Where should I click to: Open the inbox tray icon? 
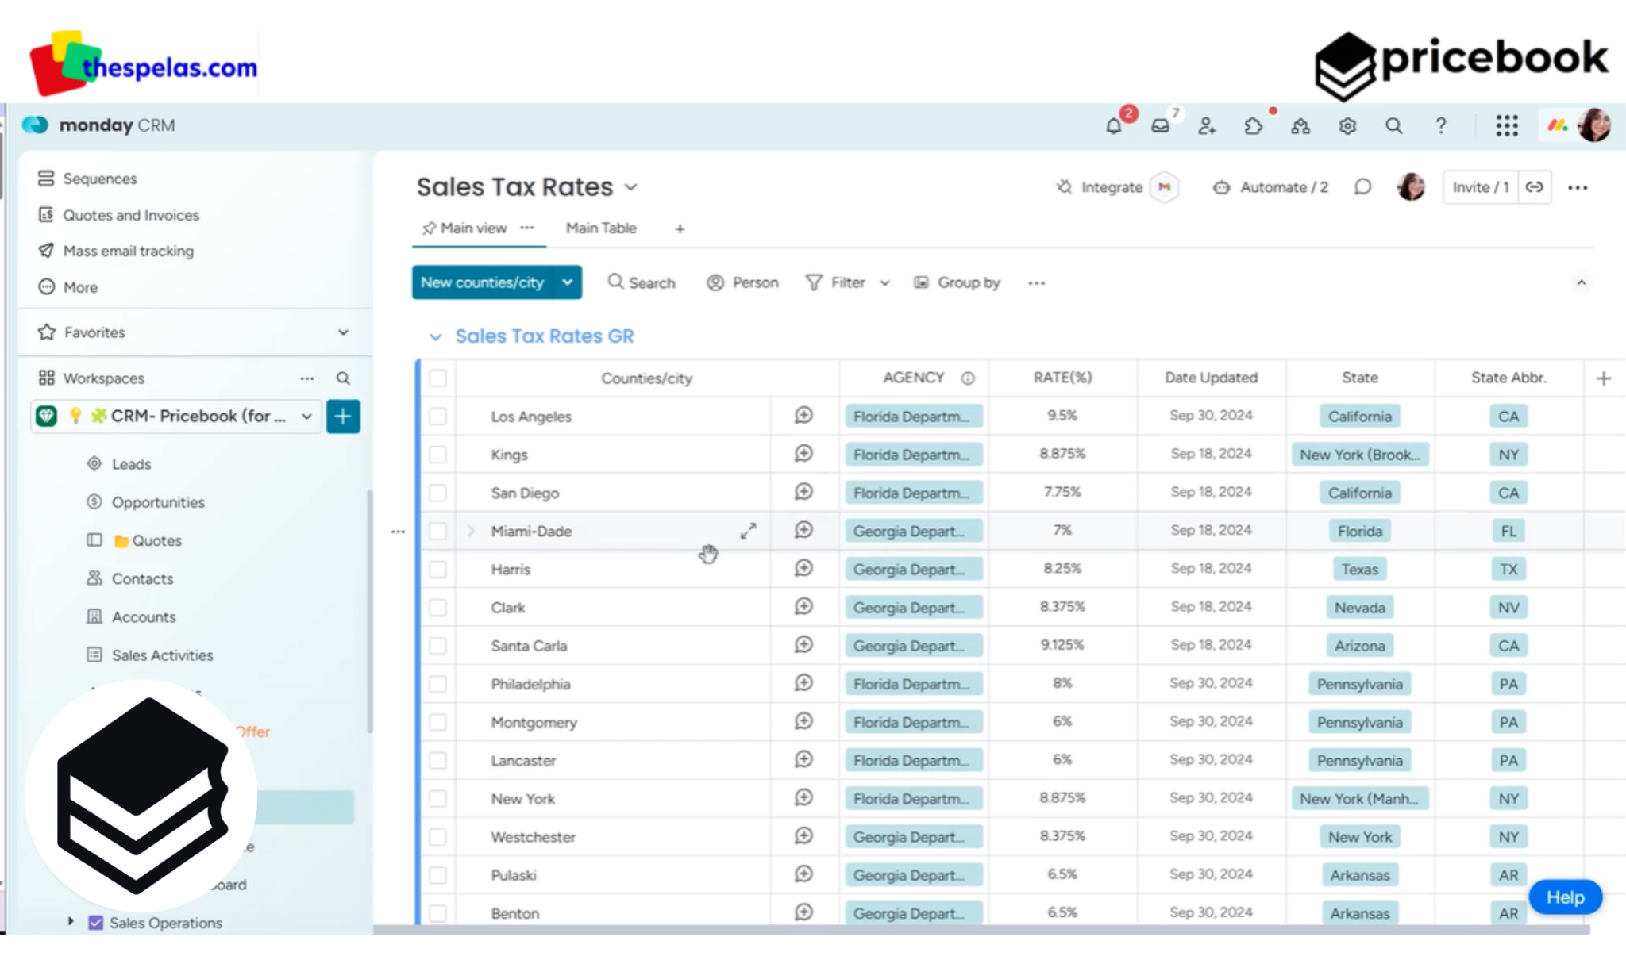[1160, 126]
